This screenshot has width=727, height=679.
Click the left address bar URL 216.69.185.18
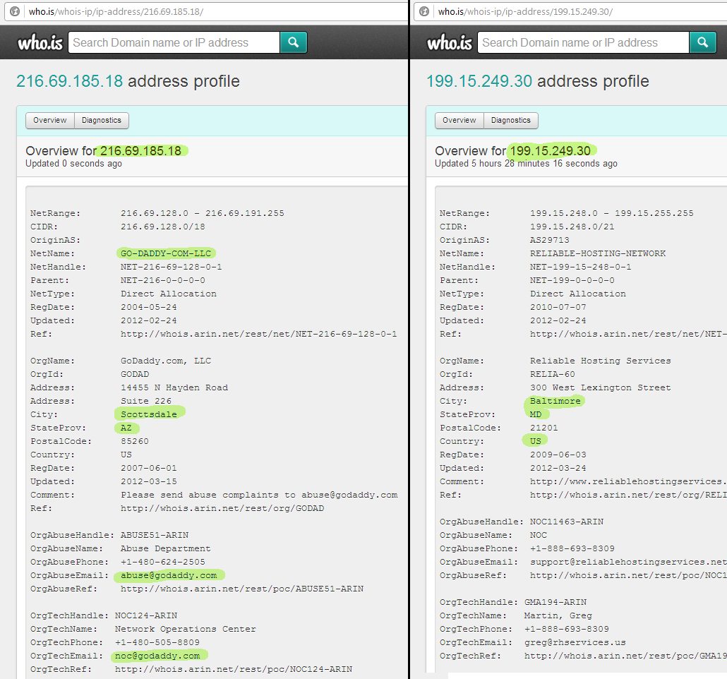point(116,11)
